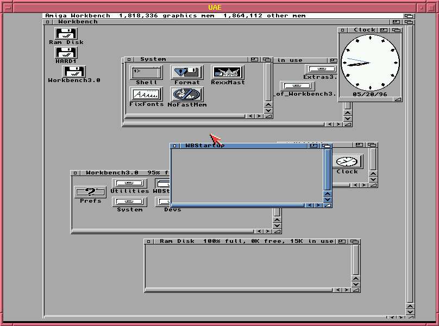Click the right arrow in the WBStartup window
The image size is (439, 326).
(318, 205)
